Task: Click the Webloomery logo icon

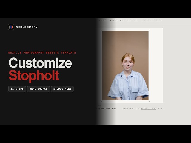Action: [x=11, y=27]
